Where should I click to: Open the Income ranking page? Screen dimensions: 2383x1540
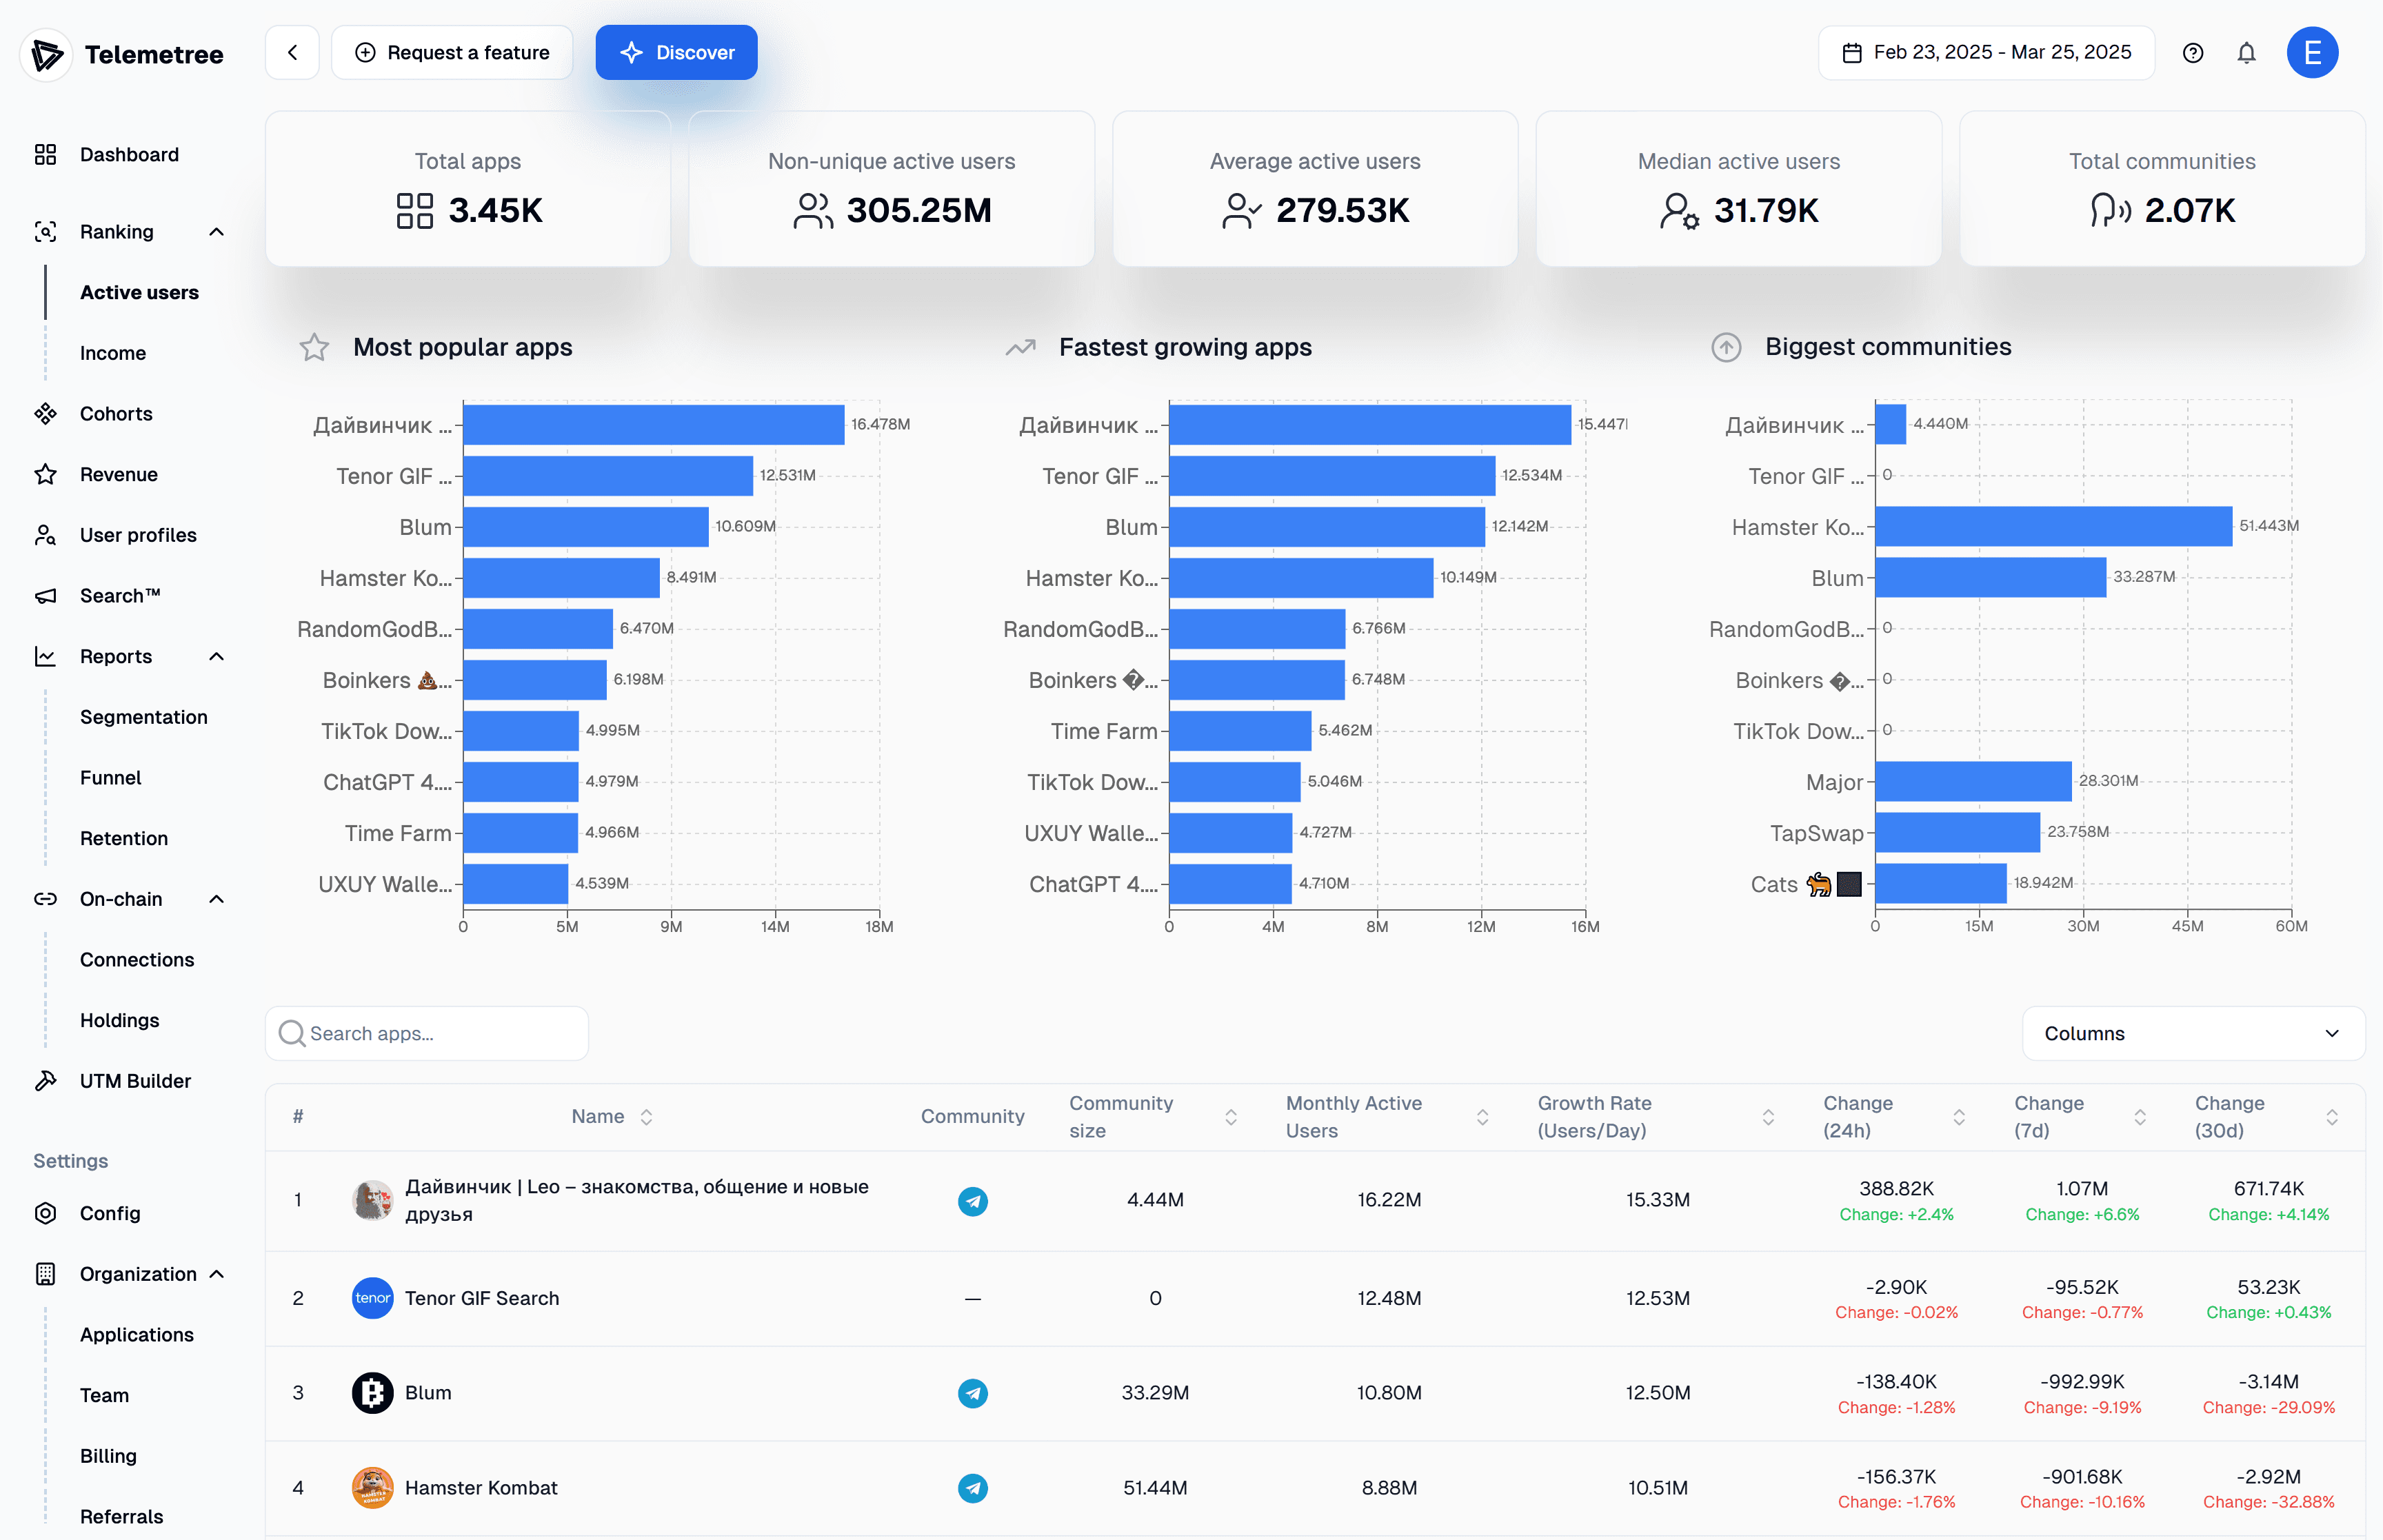(x=113, y=353)
